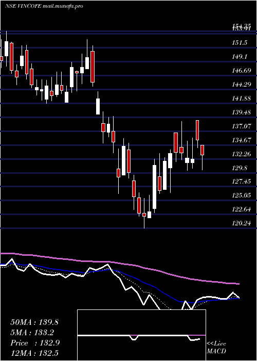This screenshot has width=257, height=361.
Task: Click the 144.29 price axis label
Action: [241, 85]
